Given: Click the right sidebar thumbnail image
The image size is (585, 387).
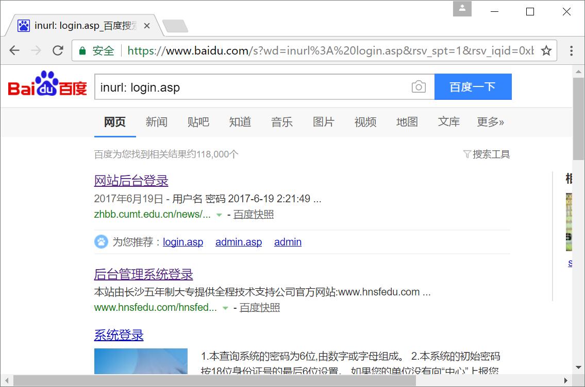Looking at the screenshot, I should [x=569, y=222].
